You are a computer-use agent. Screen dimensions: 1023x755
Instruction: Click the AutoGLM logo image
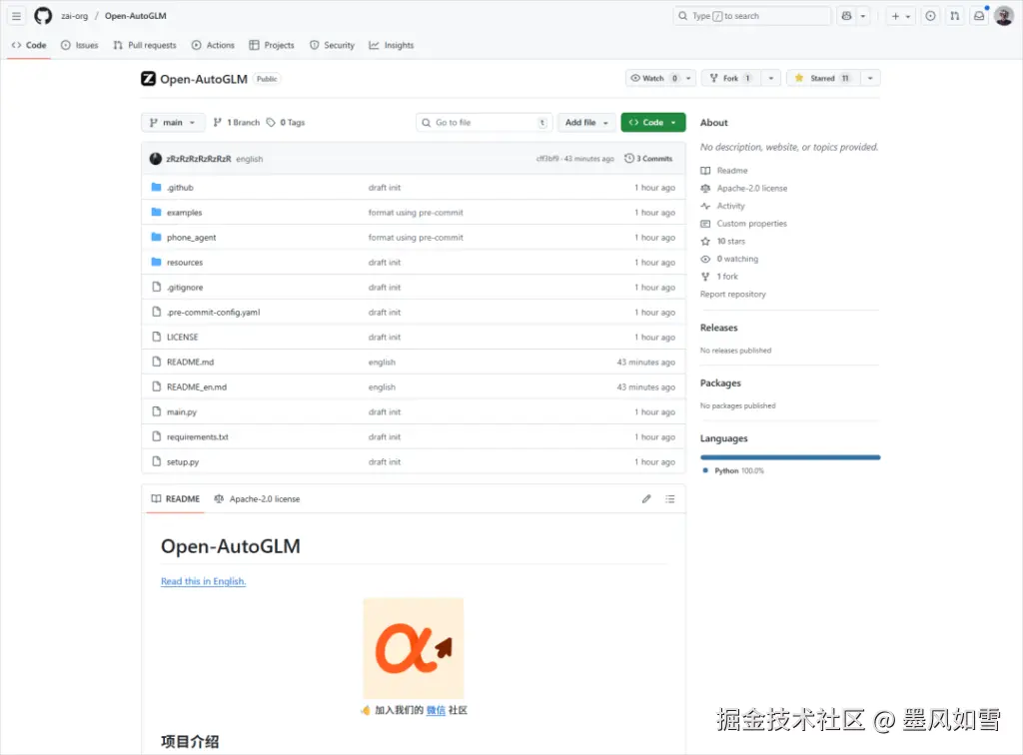pyautogui.click(x=413, y=648)
